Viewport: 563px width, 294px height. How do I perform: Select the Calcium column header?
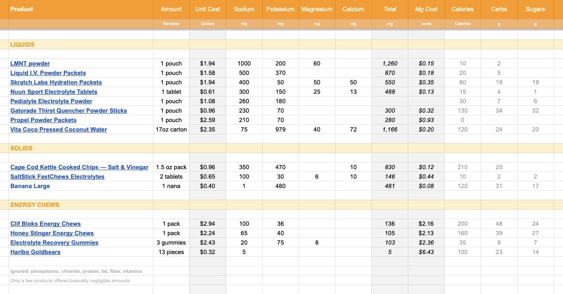353,9
